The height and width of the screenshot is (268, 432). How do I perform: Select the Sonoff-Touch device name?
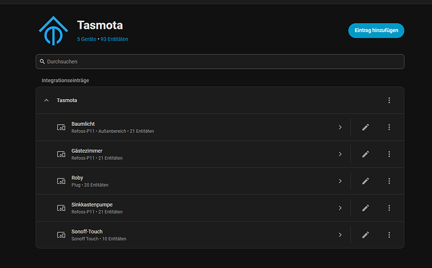87,232
